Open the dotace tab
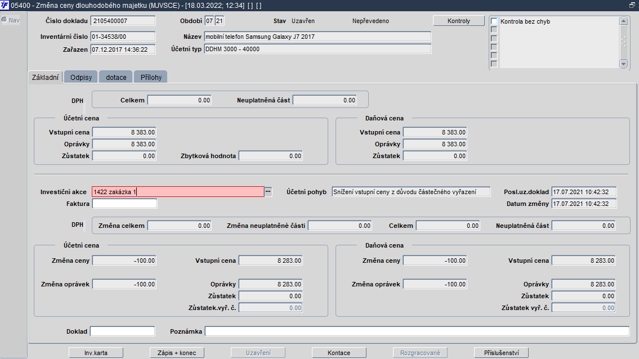 pos(116,77)
